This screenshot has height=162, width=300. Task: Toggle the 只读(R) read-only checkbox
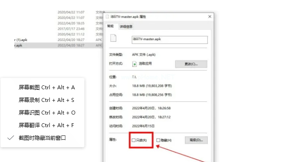[133, 140]
